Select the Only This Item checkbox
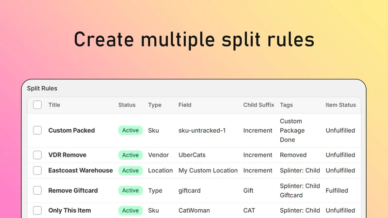This screenshot has height=218, width=388. click(x=37, y=210)
